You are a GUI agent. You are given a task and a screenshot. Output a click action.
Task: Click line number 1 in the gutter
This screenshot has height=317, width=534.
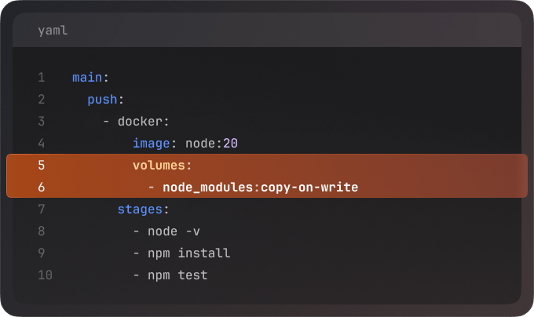point(41,78)
